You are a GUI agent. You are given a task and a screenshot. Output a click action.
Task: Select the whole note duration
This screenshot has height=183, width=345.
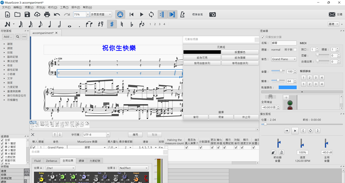[x=69, y=26]
